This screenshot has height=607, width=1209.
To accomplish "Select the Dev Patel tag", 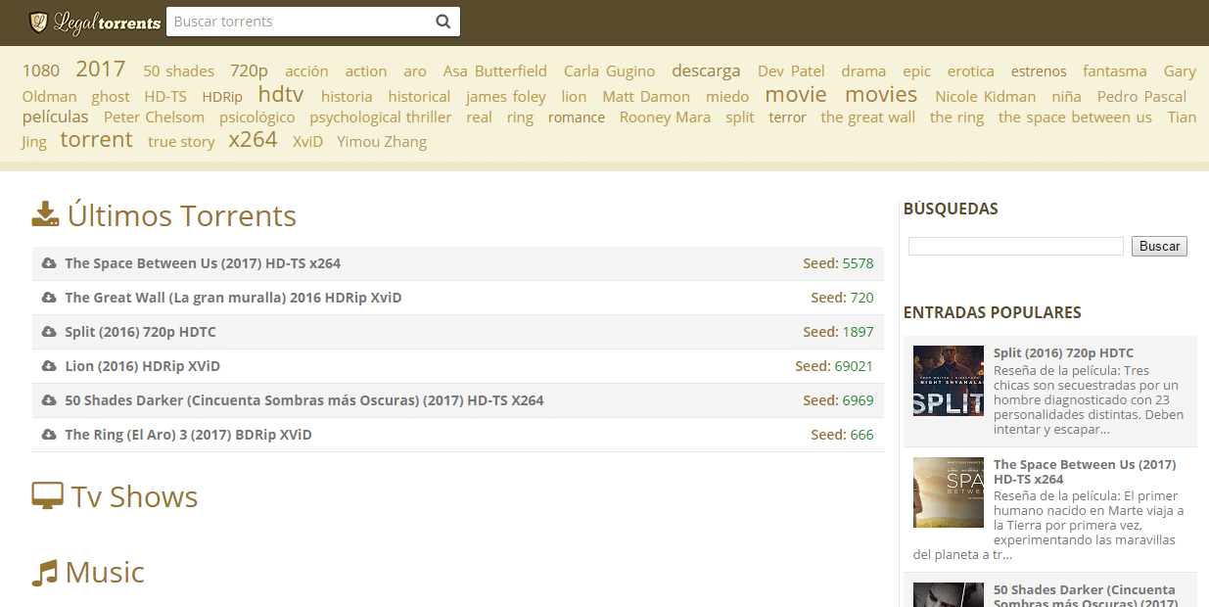I will click(x=791, y=71).
